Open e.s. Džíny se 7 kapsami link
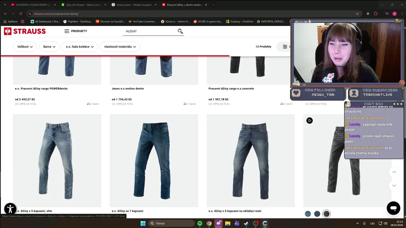The width and height of the screenshot is (406, 228). [x=128, y=211]
